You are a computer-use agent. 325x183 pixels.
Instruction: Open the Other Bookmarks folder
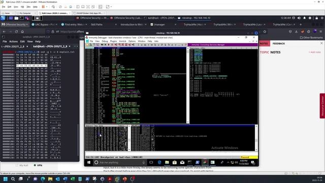[x=311, y=38]
